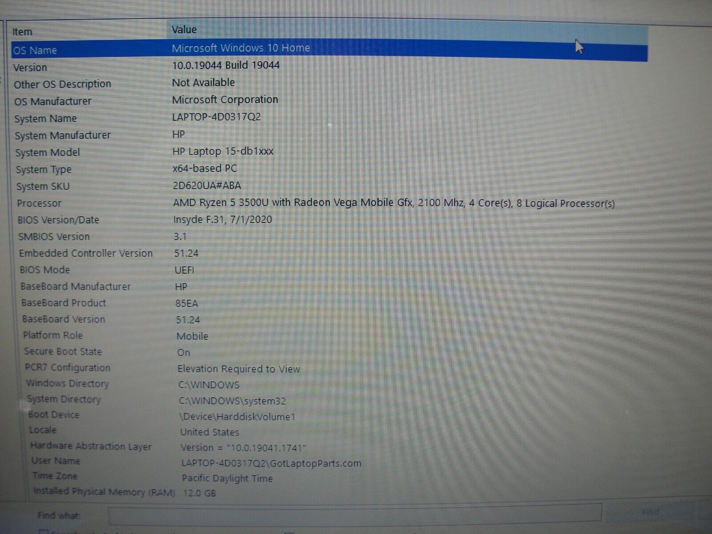Select the Processor row
Image resolution: width=712 pixels, height=534 pixels.
click(39, 203)
